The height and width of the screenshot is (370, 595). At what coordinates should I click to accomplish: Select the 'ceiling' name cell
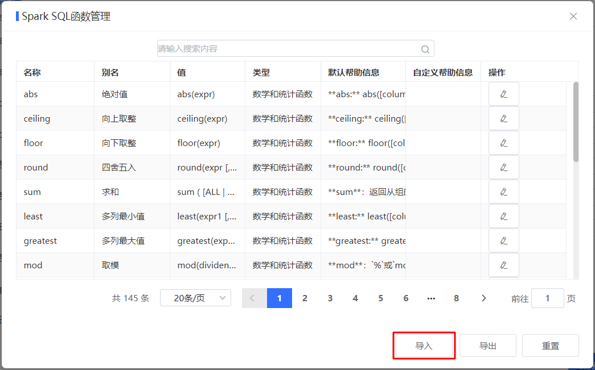[x=55, y=119]
